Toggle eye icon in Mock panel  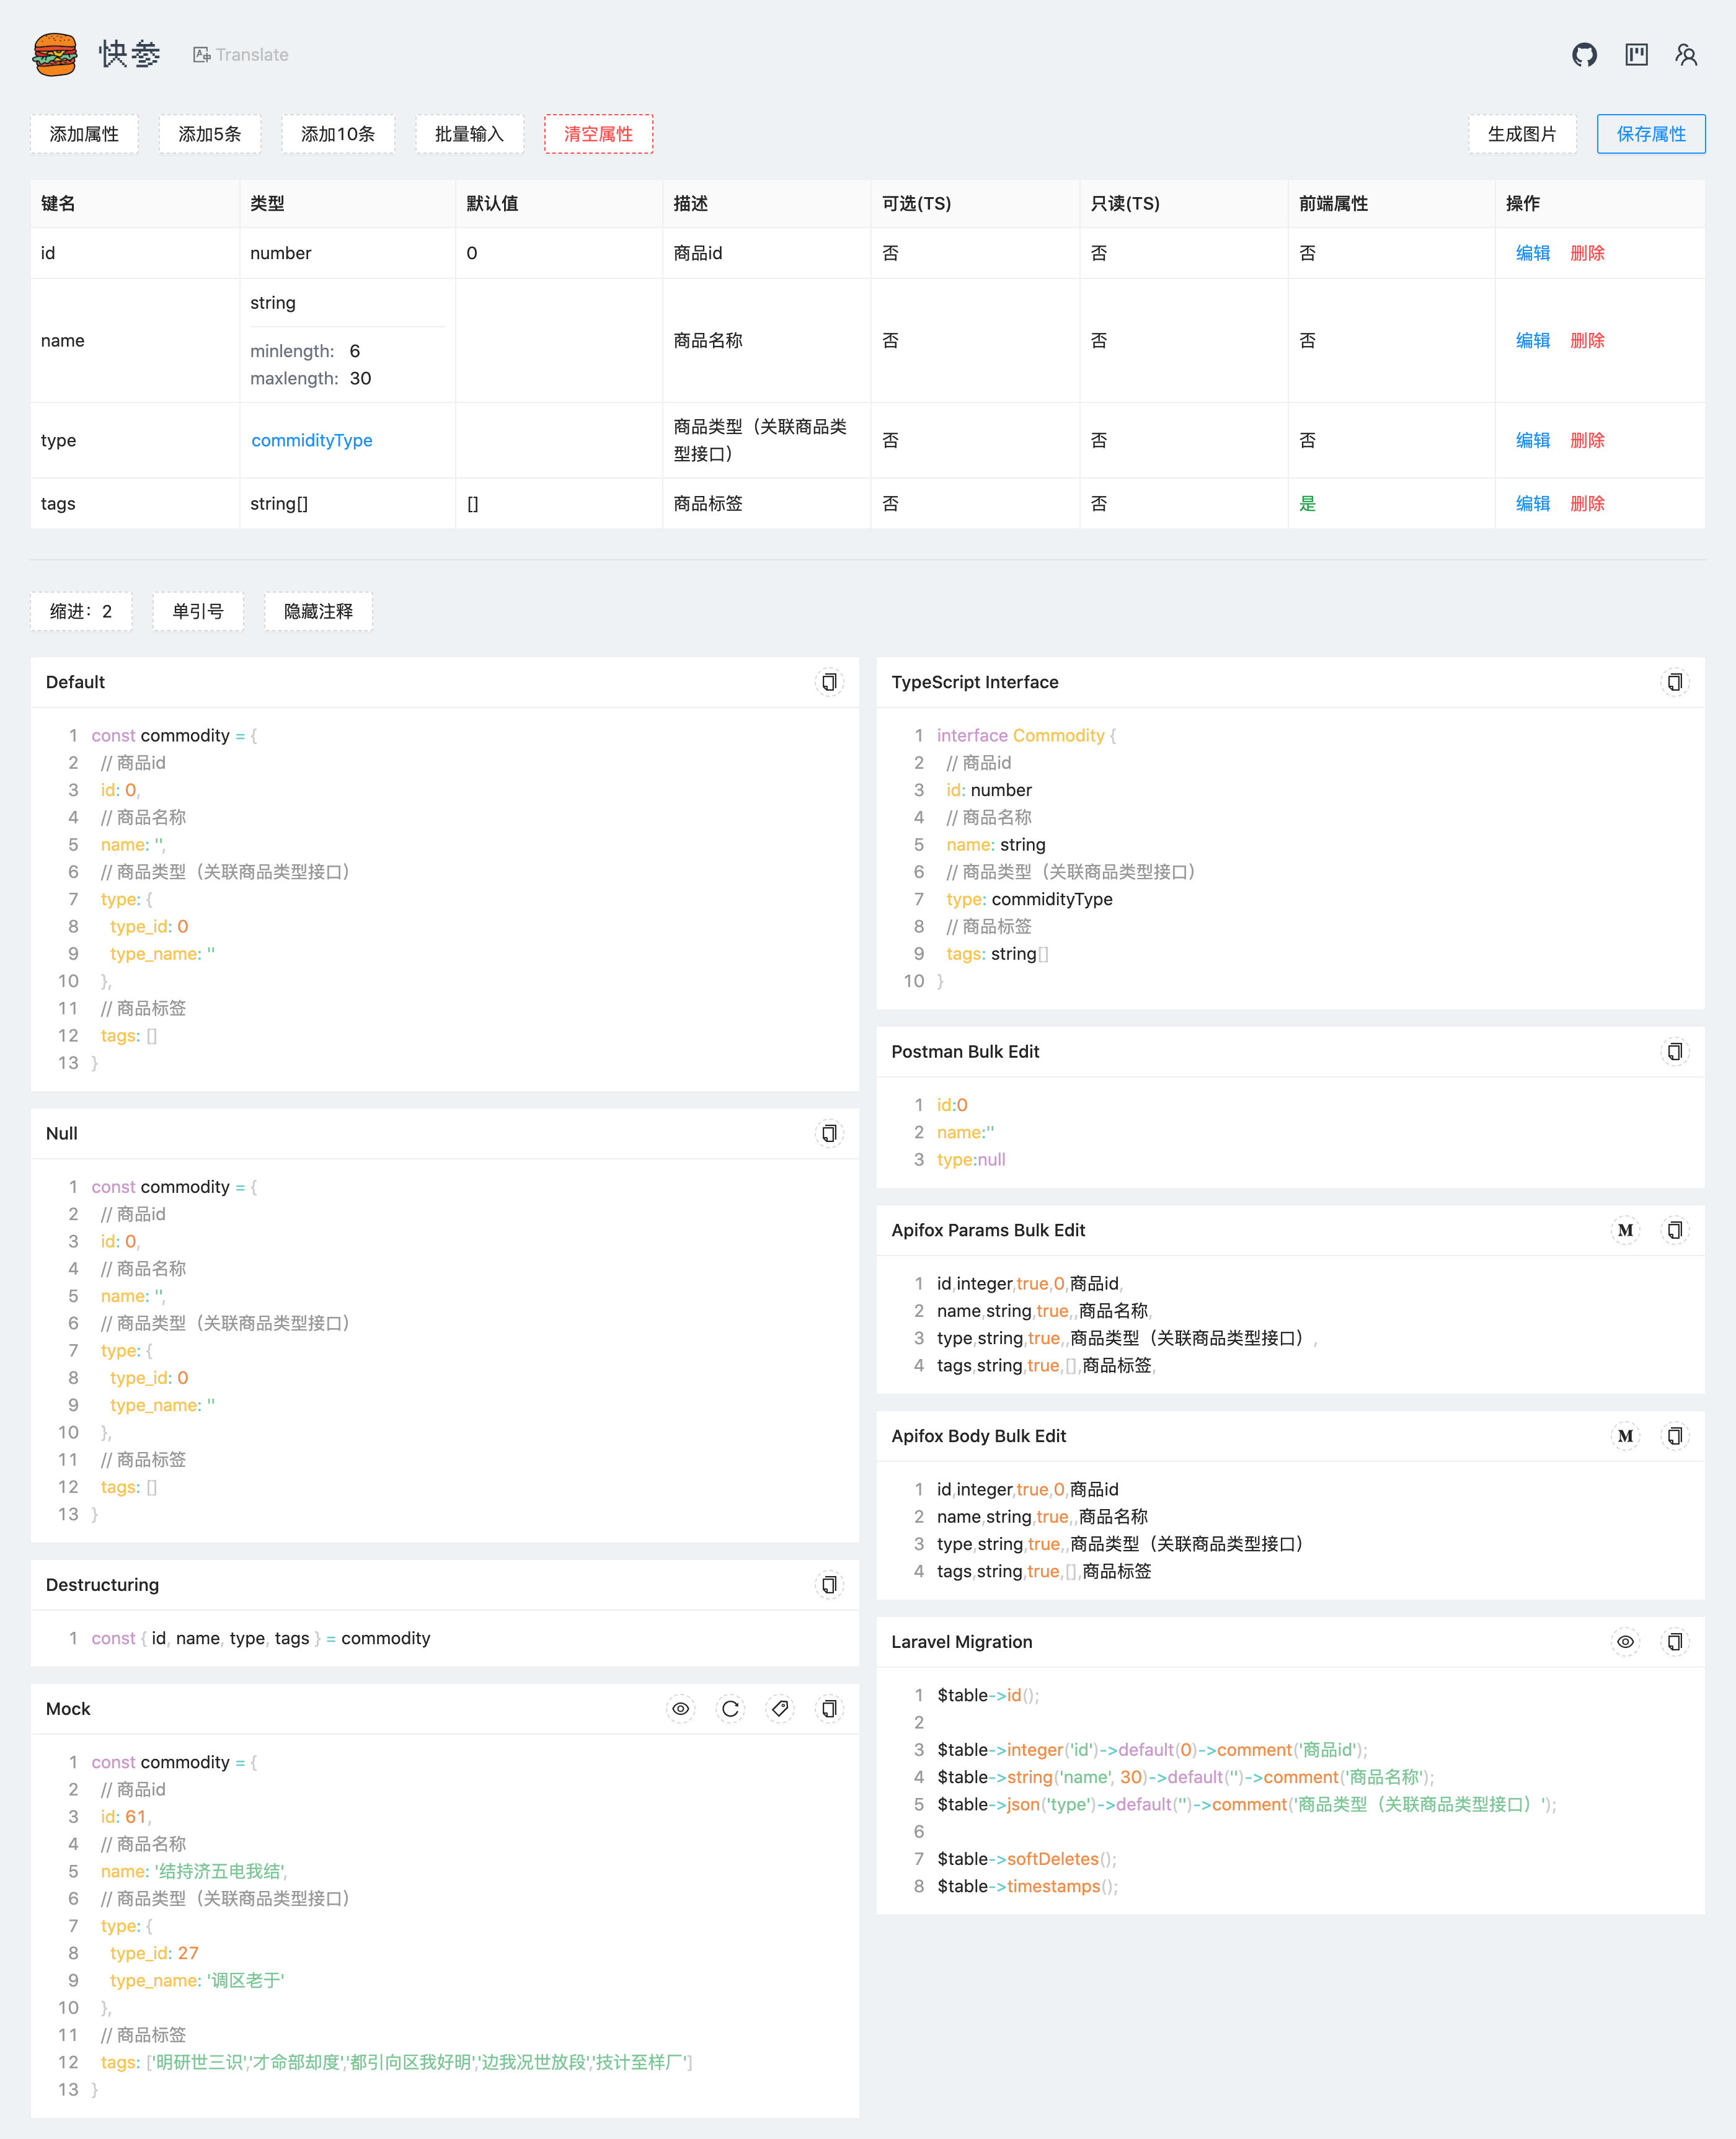pos(681,1709)
